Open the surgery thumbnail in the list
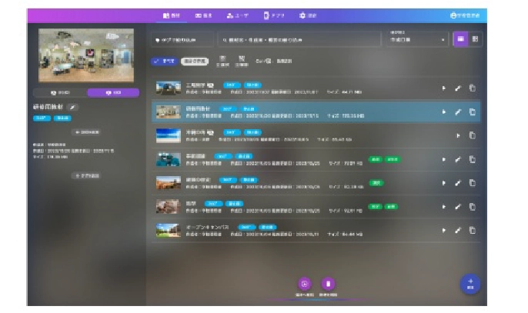This screenshot has height=313, width=528. point(169,159)
